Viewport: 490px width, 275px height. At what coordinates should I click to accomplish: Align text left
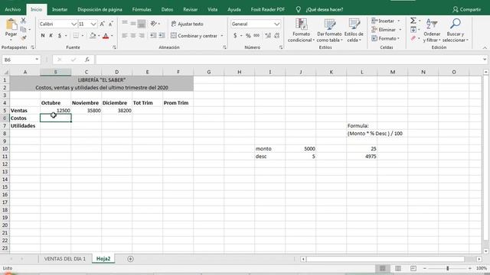125,36
